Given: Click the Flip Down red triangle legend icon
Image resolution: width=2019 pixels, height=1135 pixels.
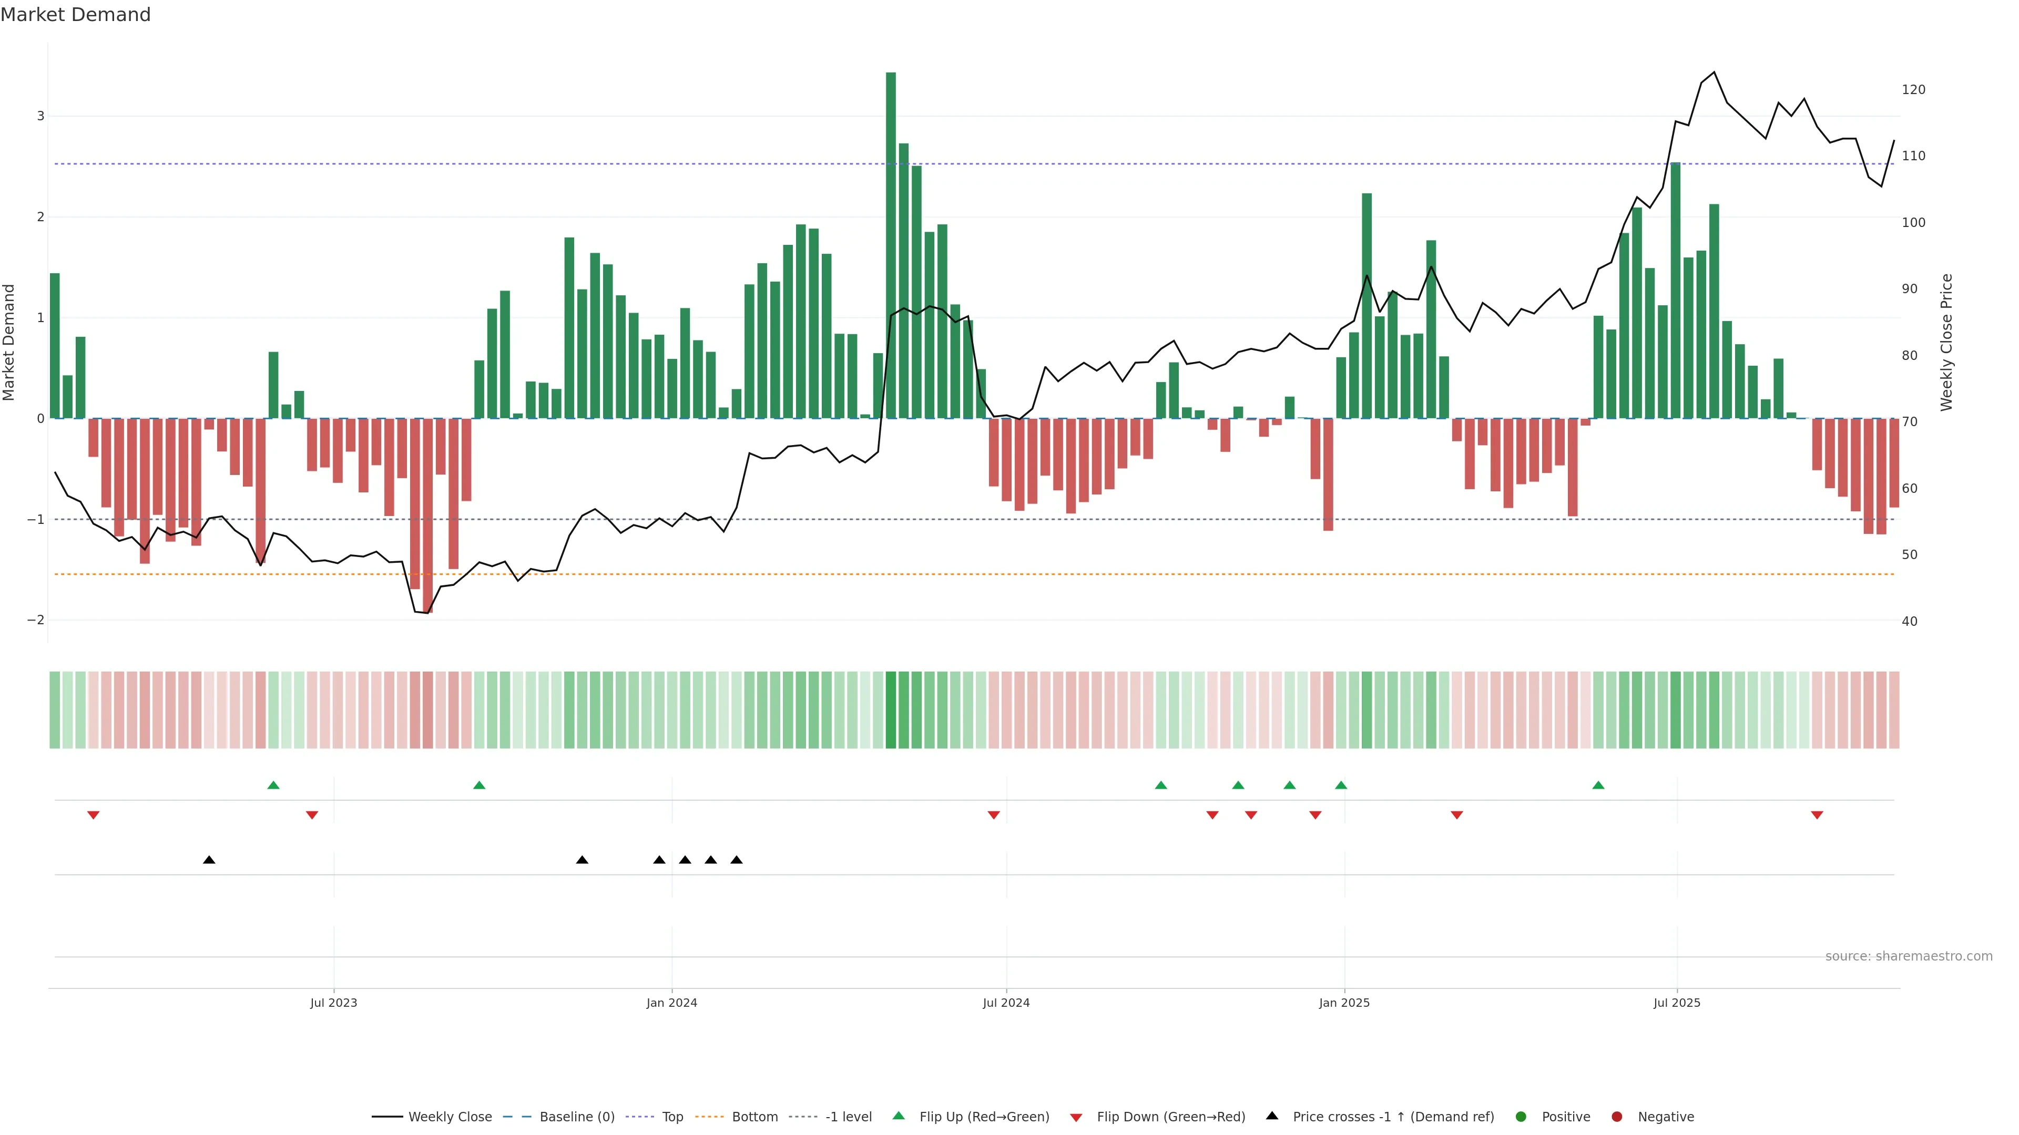Looking at the screenshot, I should [x=1075, y=1117].
